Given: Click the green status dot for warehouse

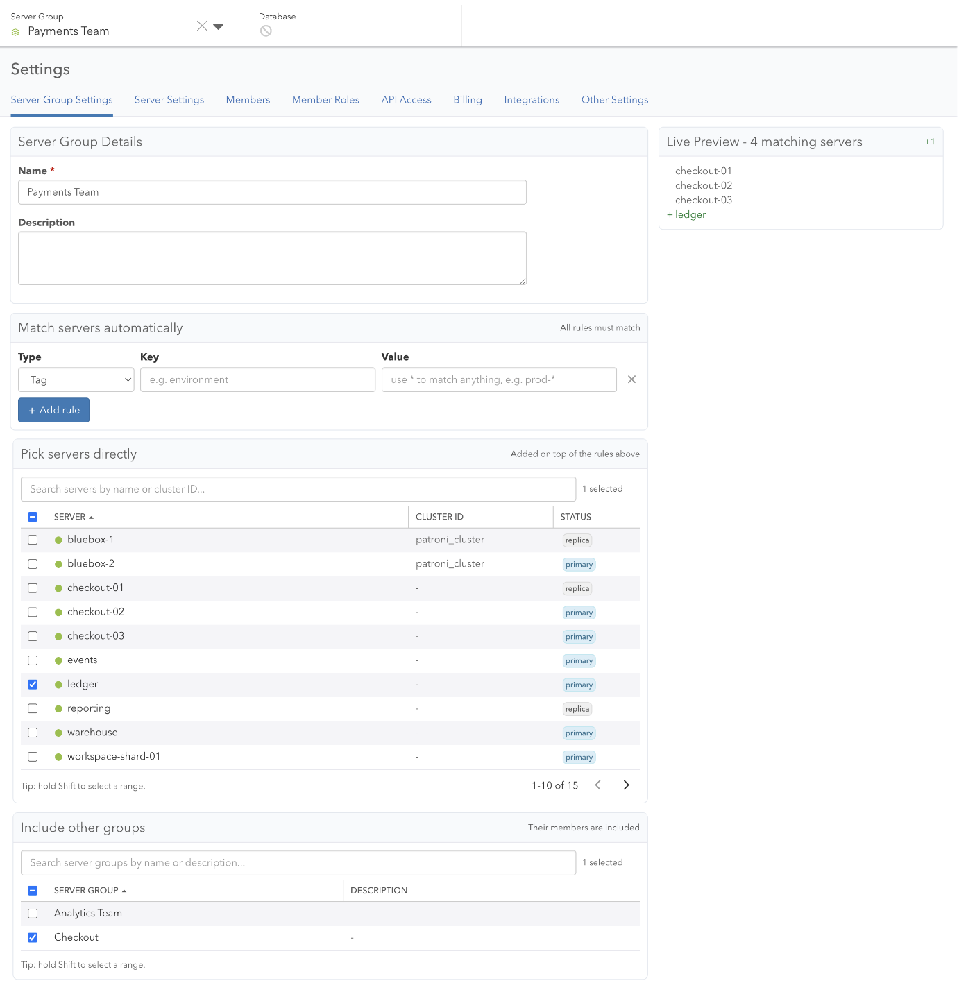Looking at the screenshot, I should [x=58, y=733].
